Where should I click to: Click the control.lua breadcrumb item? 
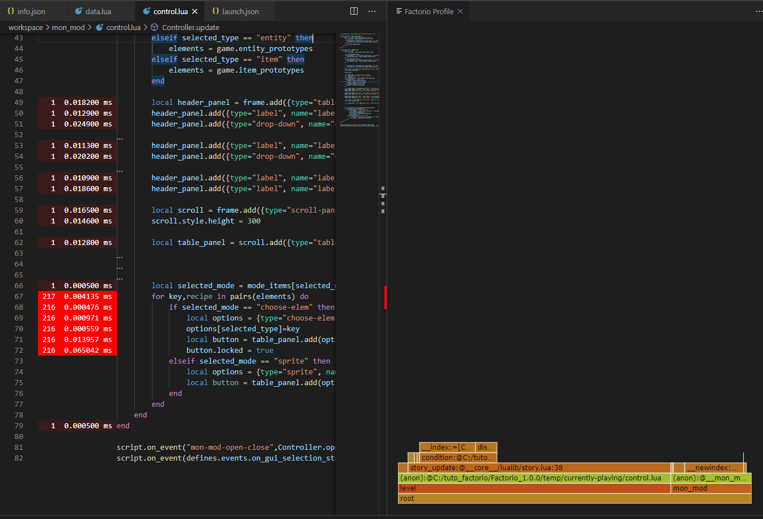pyautogui.click(x=123, y=27)
